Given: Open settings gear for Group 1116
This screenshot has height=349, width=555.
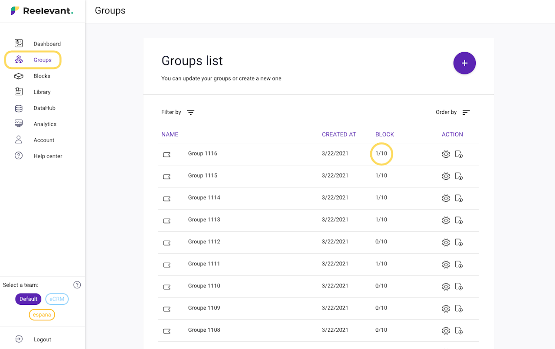Looking at the screenshot, I should (x=446, y=154).
